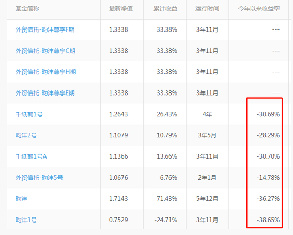Select the 1.7143 net value cell
Viewport: 293px width, 235px height.
point(118,198)
